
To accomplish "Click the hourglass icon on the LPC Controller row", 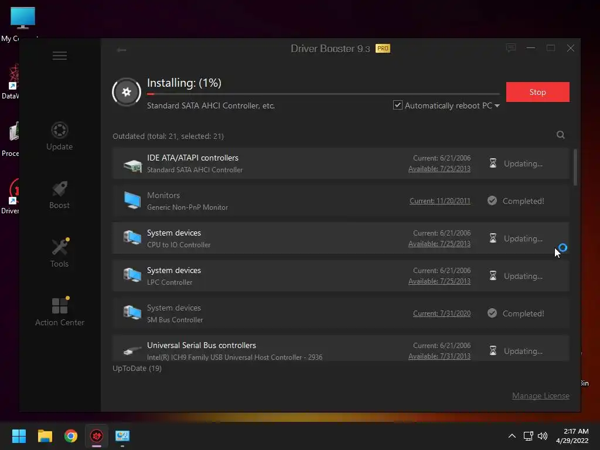I will [x=493, y=276].
